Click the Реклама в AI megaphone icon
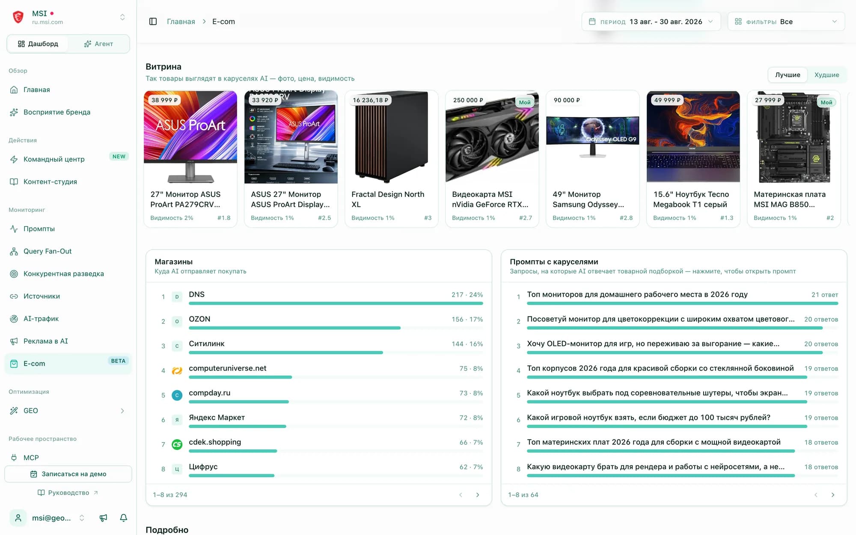856x535 pixels. point(14,341)
